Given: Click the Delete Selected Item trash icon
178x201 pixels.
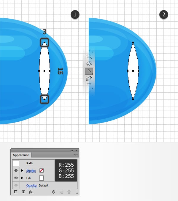Looking at the screenshot, I should click(69, 192).
